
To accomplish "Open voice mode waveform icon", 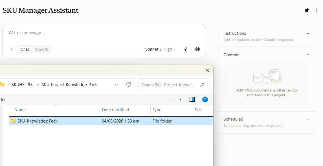I will coord(197,49).
